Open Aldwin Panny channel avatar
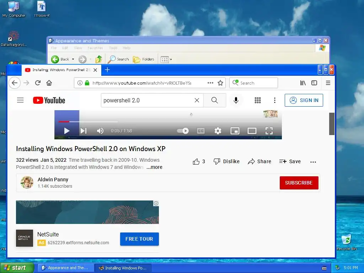364x273 pixels. (x=27, y=182)
